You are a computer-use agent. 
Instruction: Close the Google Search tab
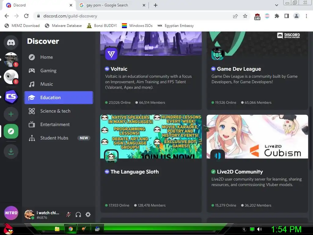144,5
